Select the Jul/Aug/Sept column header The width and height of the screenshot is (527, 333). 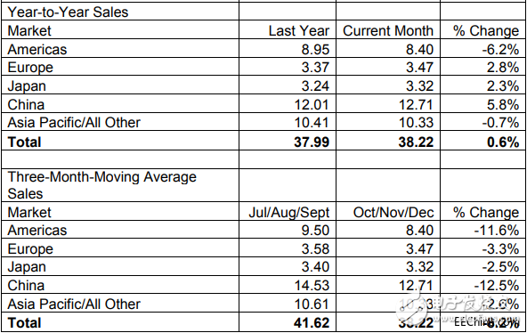289,213
